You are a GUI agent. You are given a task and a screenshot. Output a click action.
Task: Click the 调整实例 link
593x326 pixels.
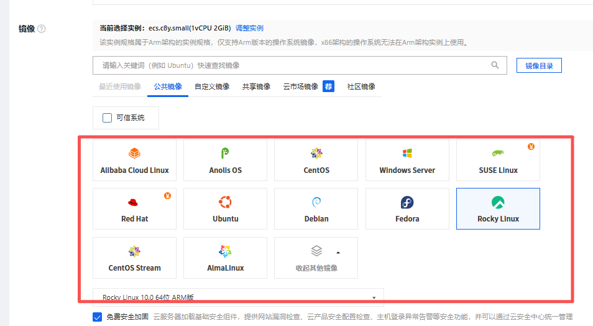(249, 28)
